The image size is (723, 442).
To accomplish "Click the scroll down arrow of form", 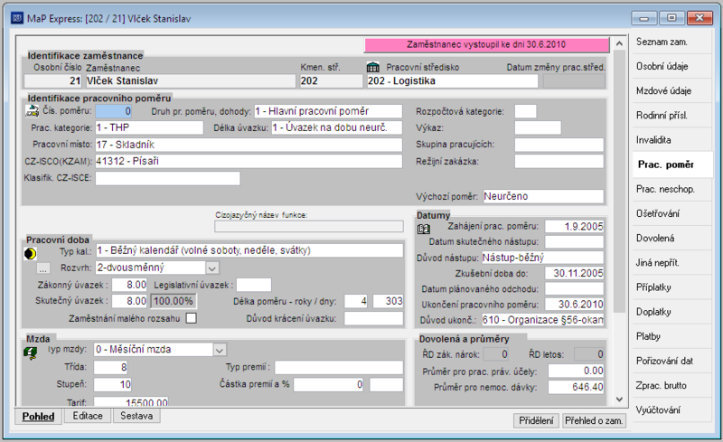I will [x=619, y=400].
